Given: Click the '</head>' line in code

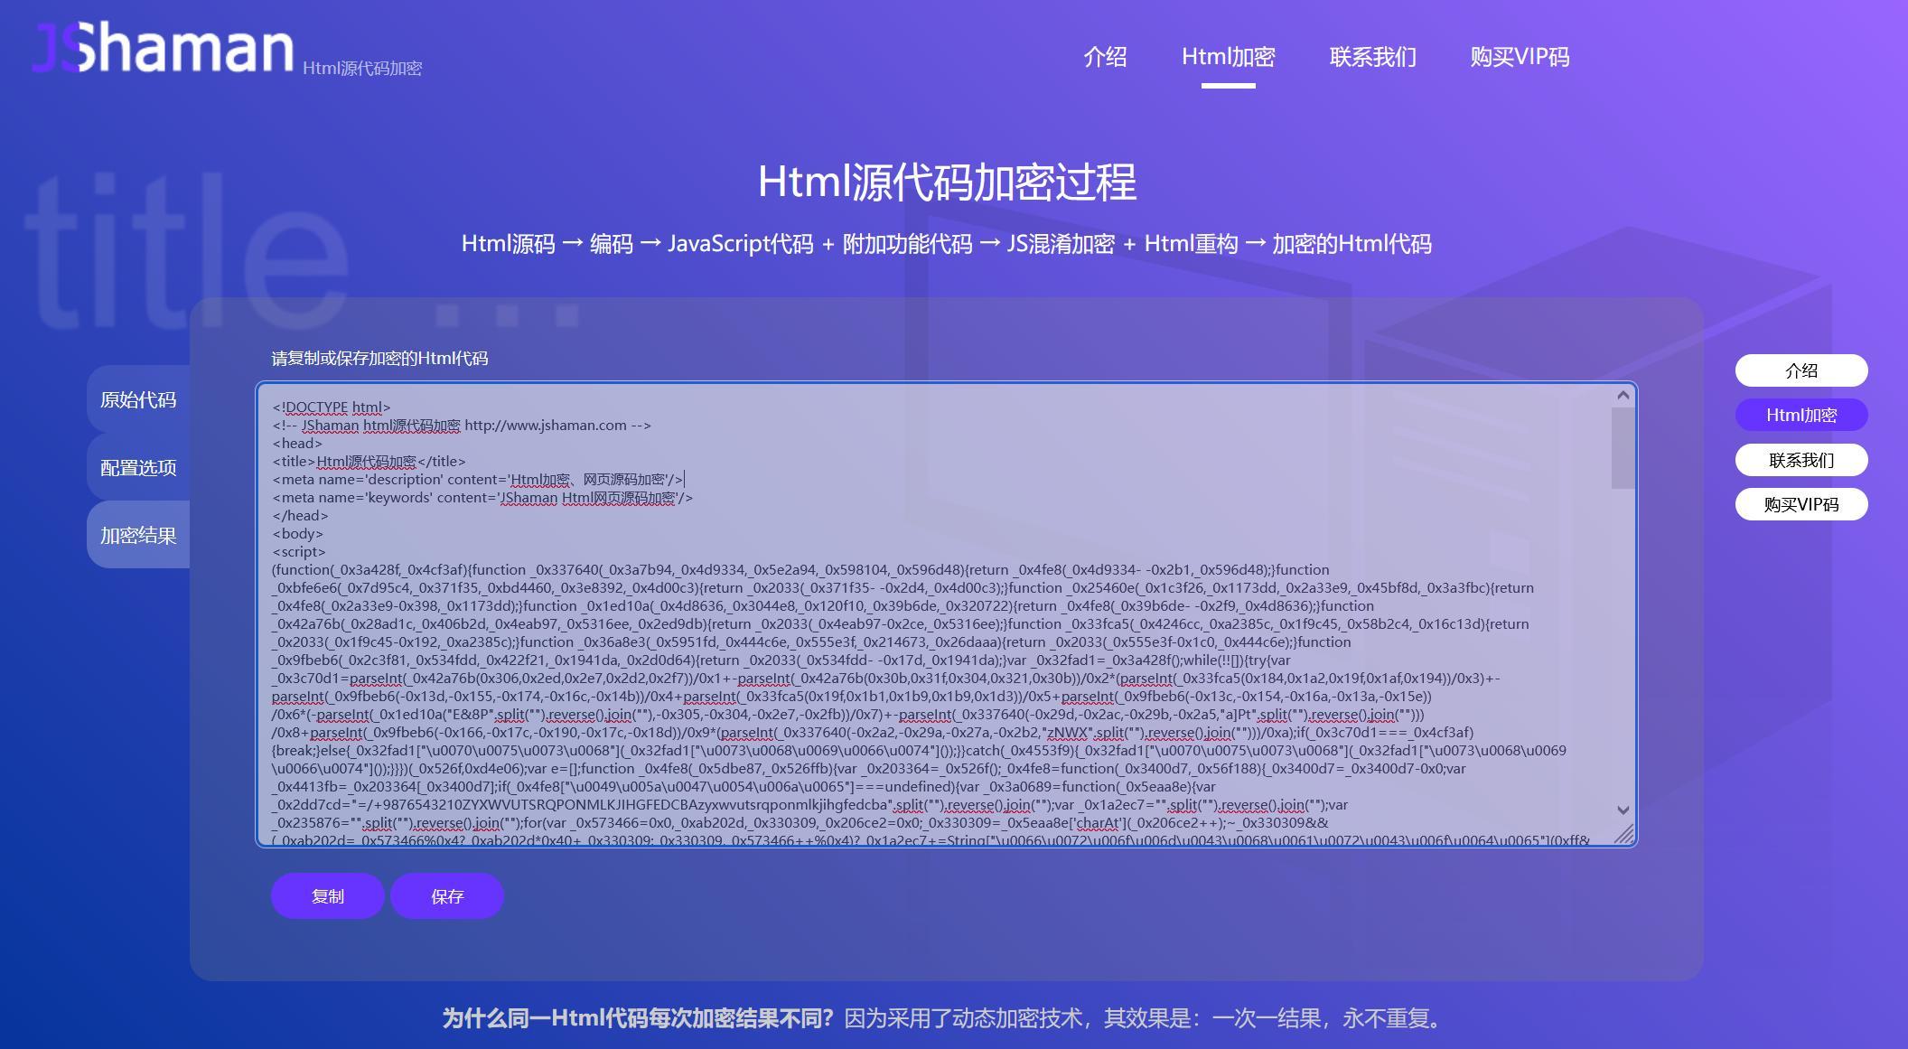Looking at the screenshot, I should point(300,516).
